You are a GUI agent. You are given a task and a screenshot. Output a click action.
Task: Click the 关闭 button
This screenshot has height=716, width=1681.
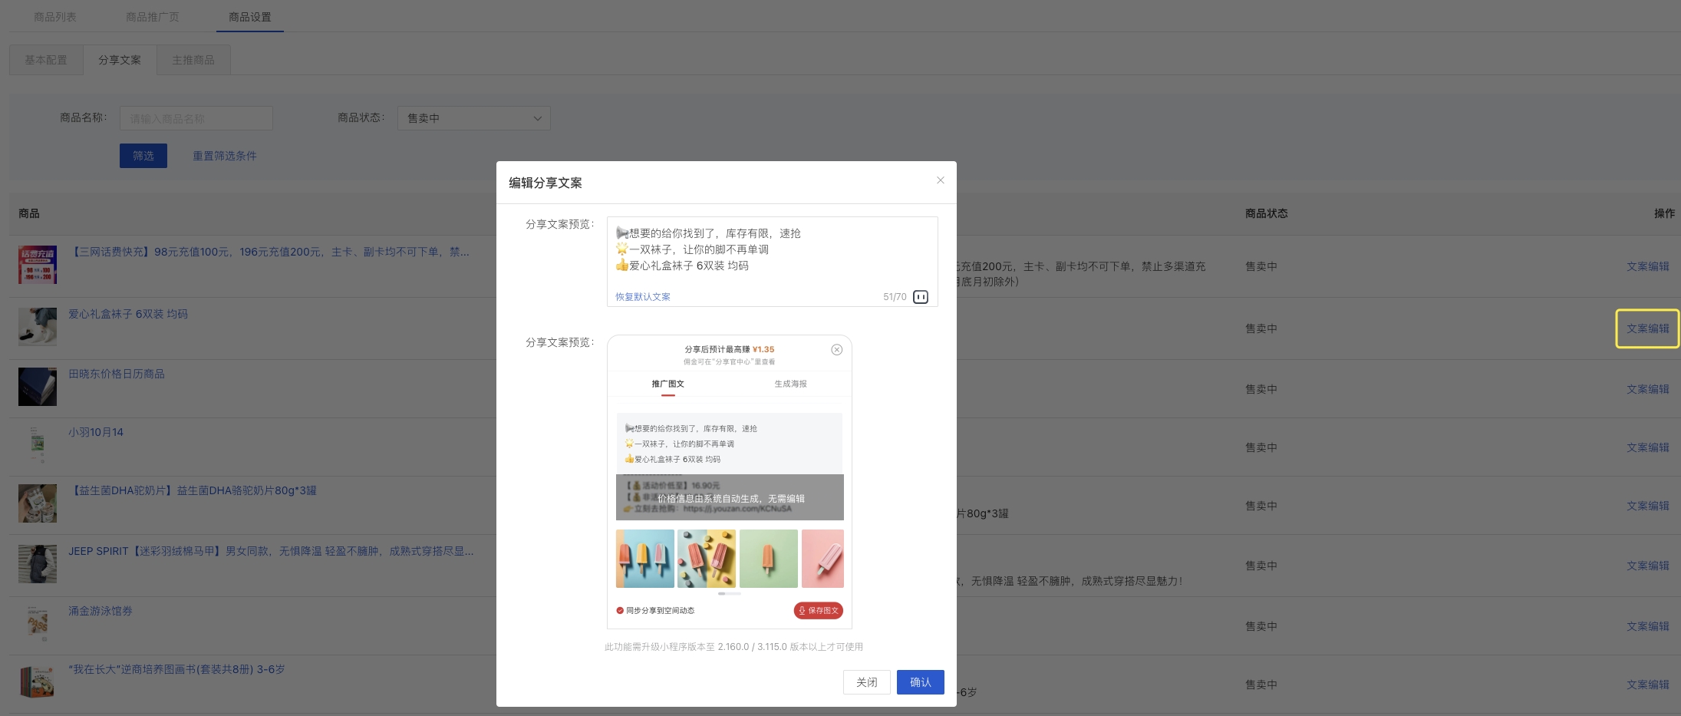click(866, 682)
